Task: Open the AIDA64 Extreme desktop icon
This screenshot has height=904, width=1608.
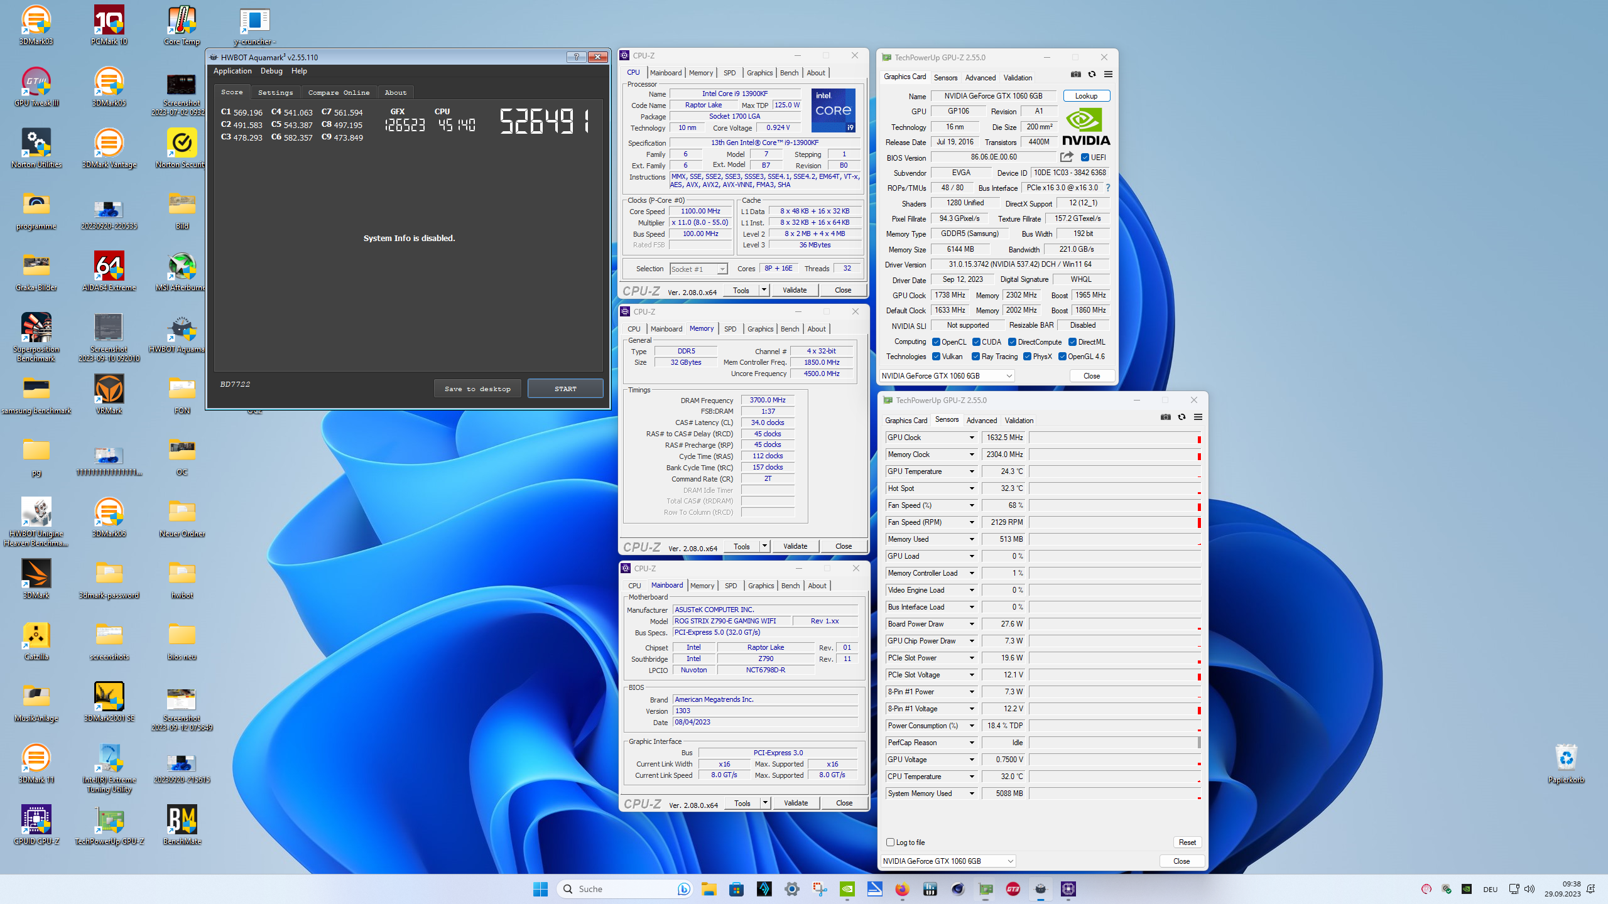Action: click(x=109, y=271)
